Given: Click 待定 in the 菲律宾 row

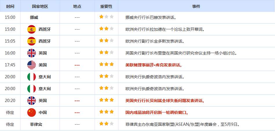Looking at the screenshot, I should click(10, 125).
